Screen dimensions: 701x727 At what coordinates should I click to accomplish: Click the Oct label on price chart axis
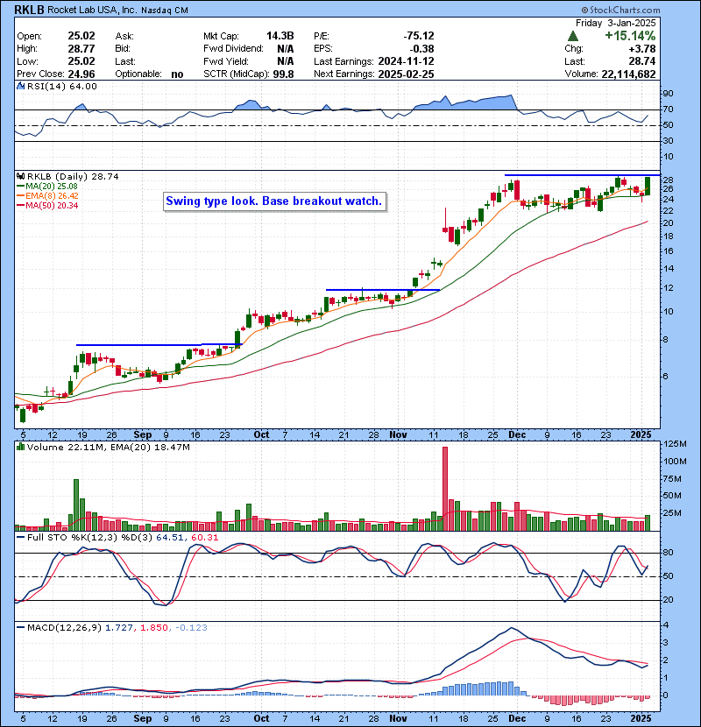[261, 435]
